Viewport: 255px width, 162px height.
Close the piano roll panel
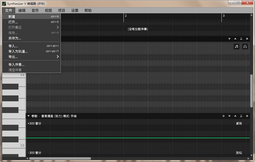(247, 39)
